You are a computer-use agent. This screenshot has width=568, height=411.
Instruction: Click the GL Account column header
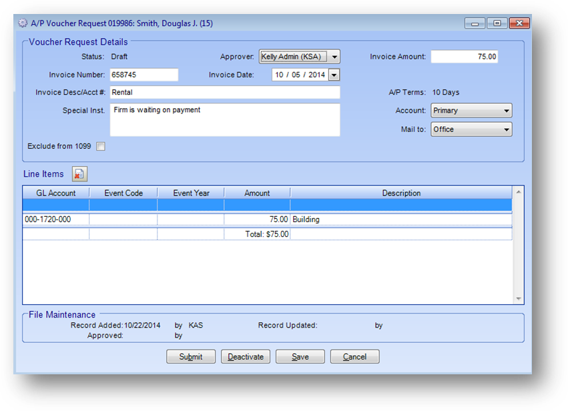point(56,193)
